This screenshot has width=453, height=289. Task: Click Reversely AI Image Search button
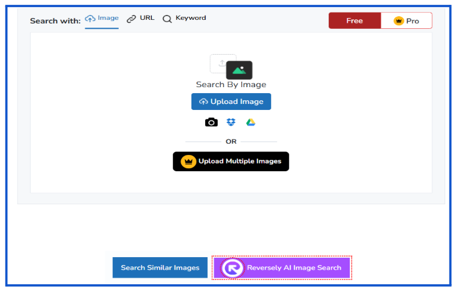(281, 267)
